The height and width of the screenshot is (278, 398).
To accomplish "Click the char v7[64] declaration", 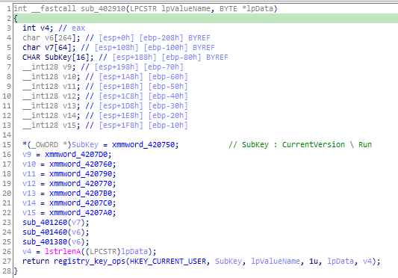I will (x=49, y=48).
